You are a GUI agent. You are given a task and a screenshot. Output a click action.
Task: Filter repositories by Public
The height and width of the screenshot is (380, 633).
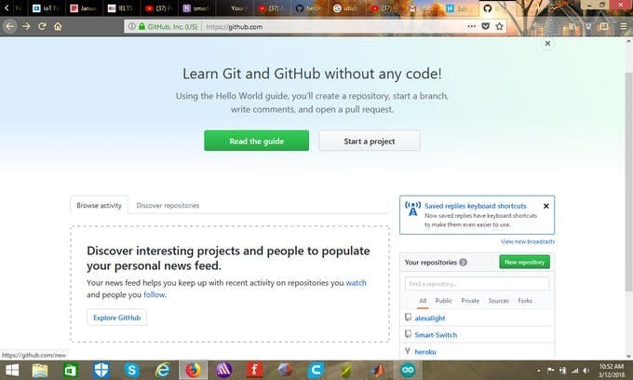[x=443, y=301]
